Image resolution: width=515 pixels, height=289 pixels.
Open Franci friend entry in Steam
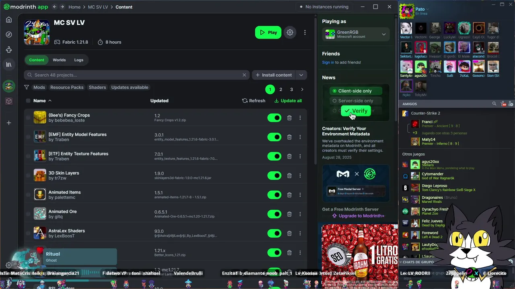(435, 124)
